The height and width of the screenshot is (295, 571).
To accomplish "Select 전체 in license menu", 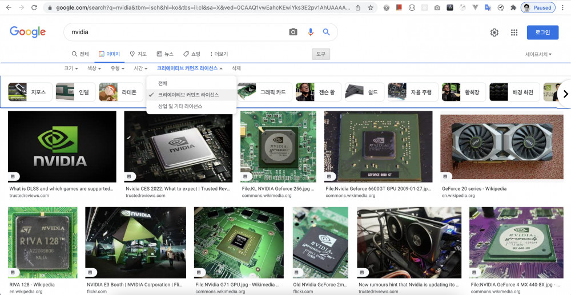I will click(191, 83).
